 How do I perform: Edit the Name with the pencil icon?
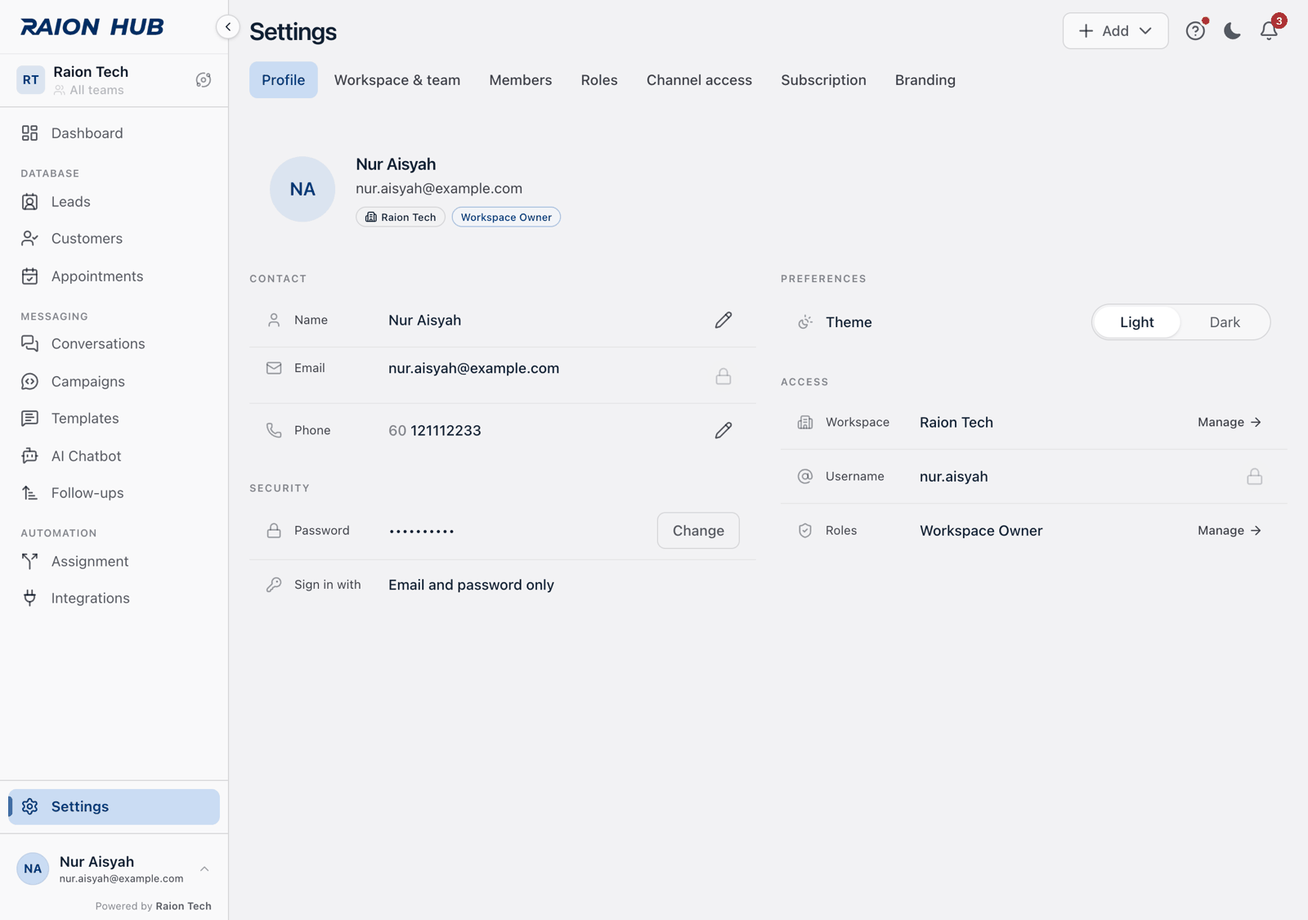coord(723,321)
